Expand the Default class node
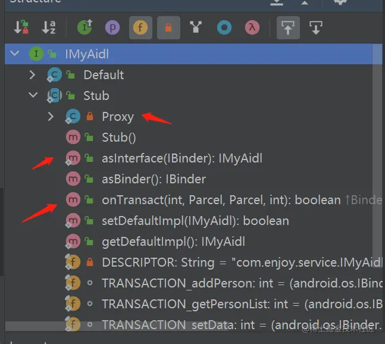Viewport: 385px width, 344px height. [32, 74]
